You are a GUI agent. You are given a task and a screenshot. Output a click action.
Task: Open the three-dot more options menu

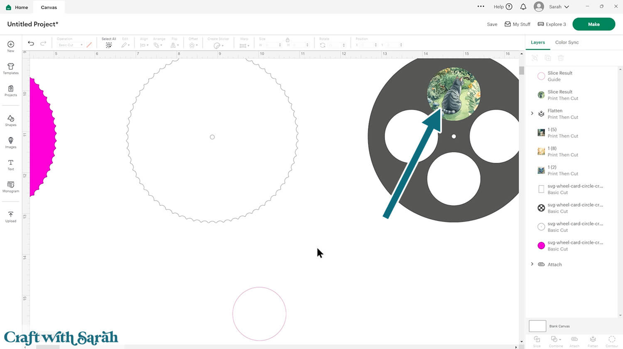click(x=481, y=7)
